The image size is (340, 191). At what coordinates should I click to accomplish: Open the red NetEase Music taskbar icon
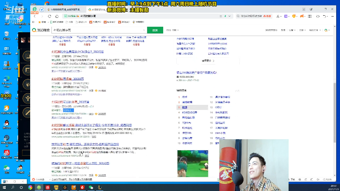(x=48, y=188)
